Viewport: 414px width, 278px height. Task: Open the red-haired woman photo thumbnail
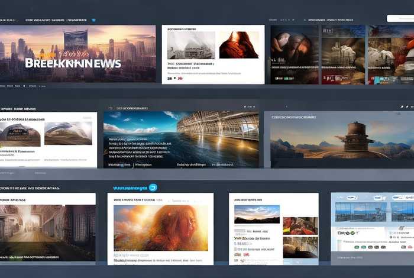(239, 45)
